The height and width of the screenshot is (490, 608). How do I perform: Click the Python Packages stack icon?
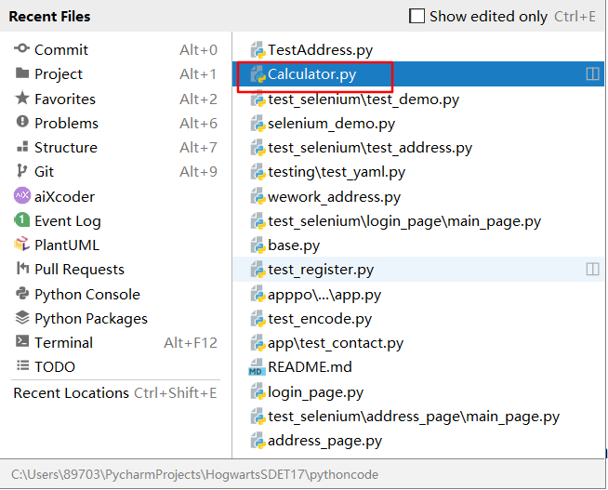pos(22,317)
